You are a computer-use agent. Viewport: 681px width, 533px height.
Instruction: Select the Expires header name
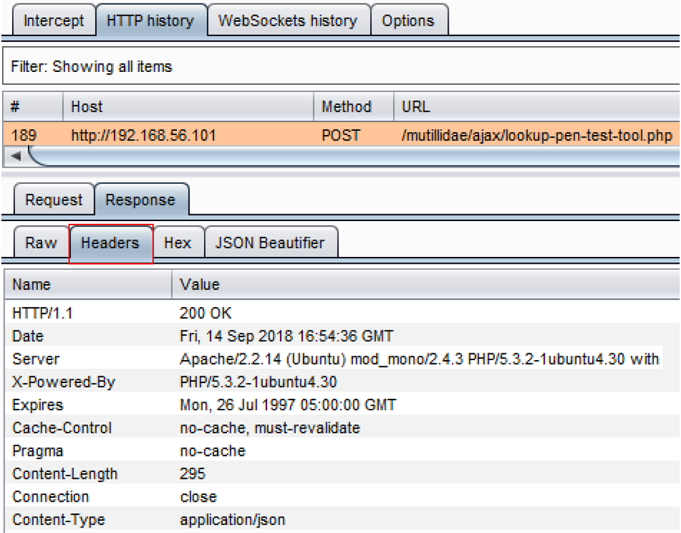point(38,406)
